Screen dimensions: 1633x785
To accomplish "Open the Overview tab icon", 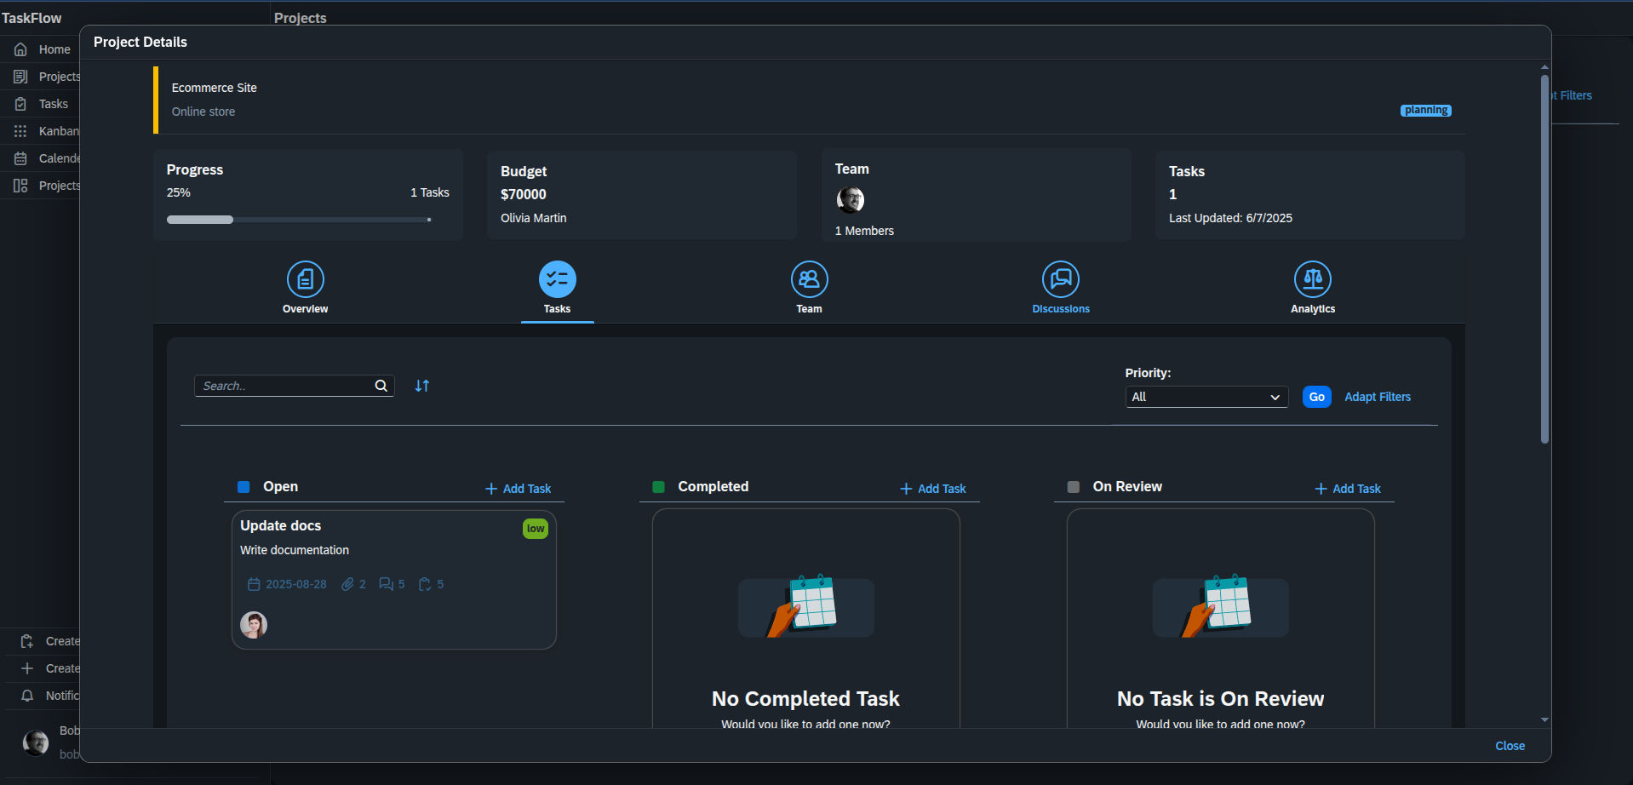I will (305, 279).
